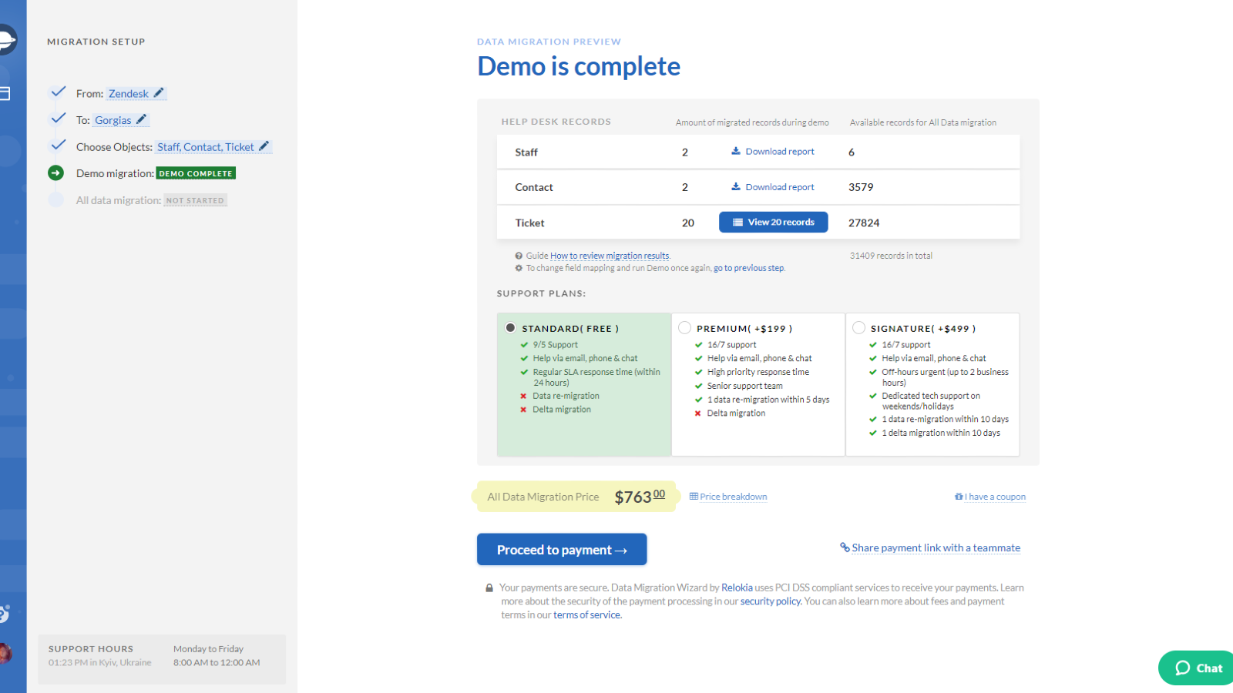Click the lock icon in the payment security notice

coord(489,587)
